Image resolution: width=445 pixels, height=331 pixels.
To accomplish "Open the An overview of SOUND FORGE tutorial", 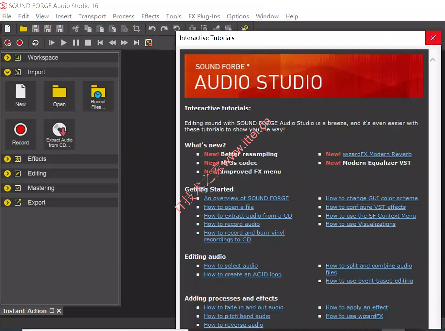I will (x=246, y=198).
